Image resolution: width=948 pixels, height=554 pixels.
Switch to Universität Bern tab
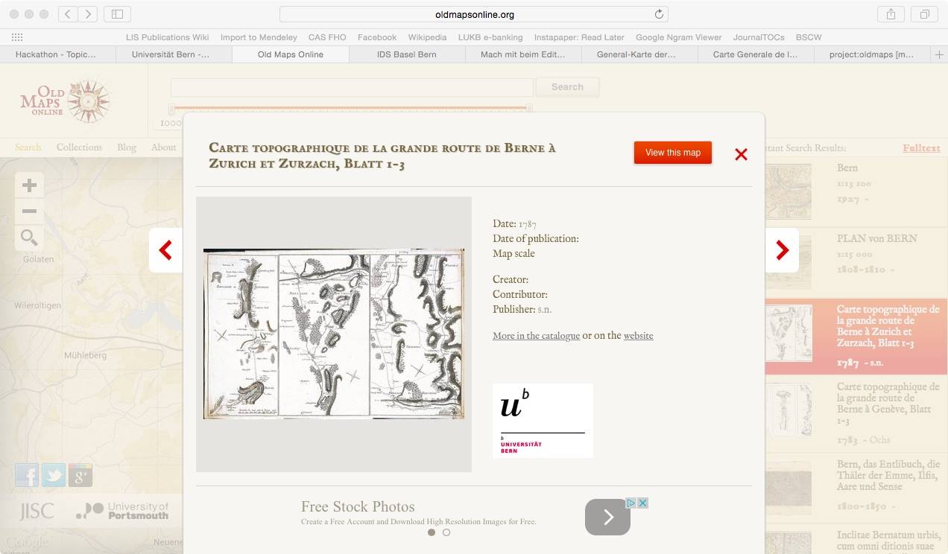[x=174, y=54]
